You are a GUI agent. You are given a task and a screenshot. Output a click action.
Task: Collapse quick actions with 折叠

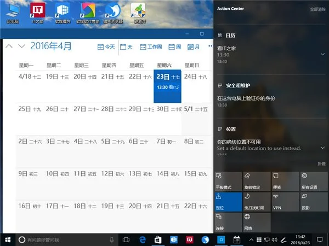click(x=321, y=164)
